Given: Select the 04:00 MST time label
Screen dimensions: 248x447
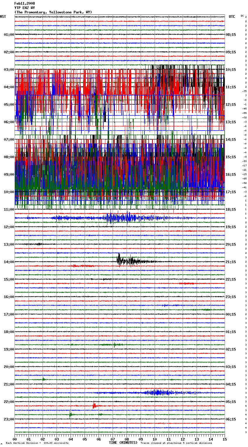Looking at the screenshot, I should [9, 87].
